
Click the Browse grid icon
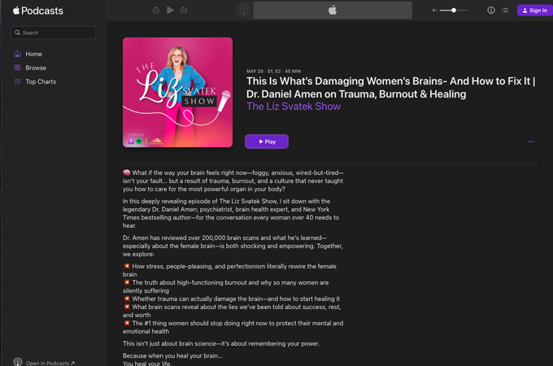(x=17, y=68)
